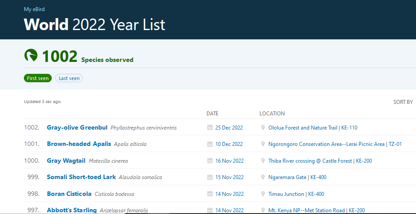Viewport: 416px width, 214px height.
Task: Click scientific name Phyllastrephus cerviniventris
Action: [x=144, y=128]
